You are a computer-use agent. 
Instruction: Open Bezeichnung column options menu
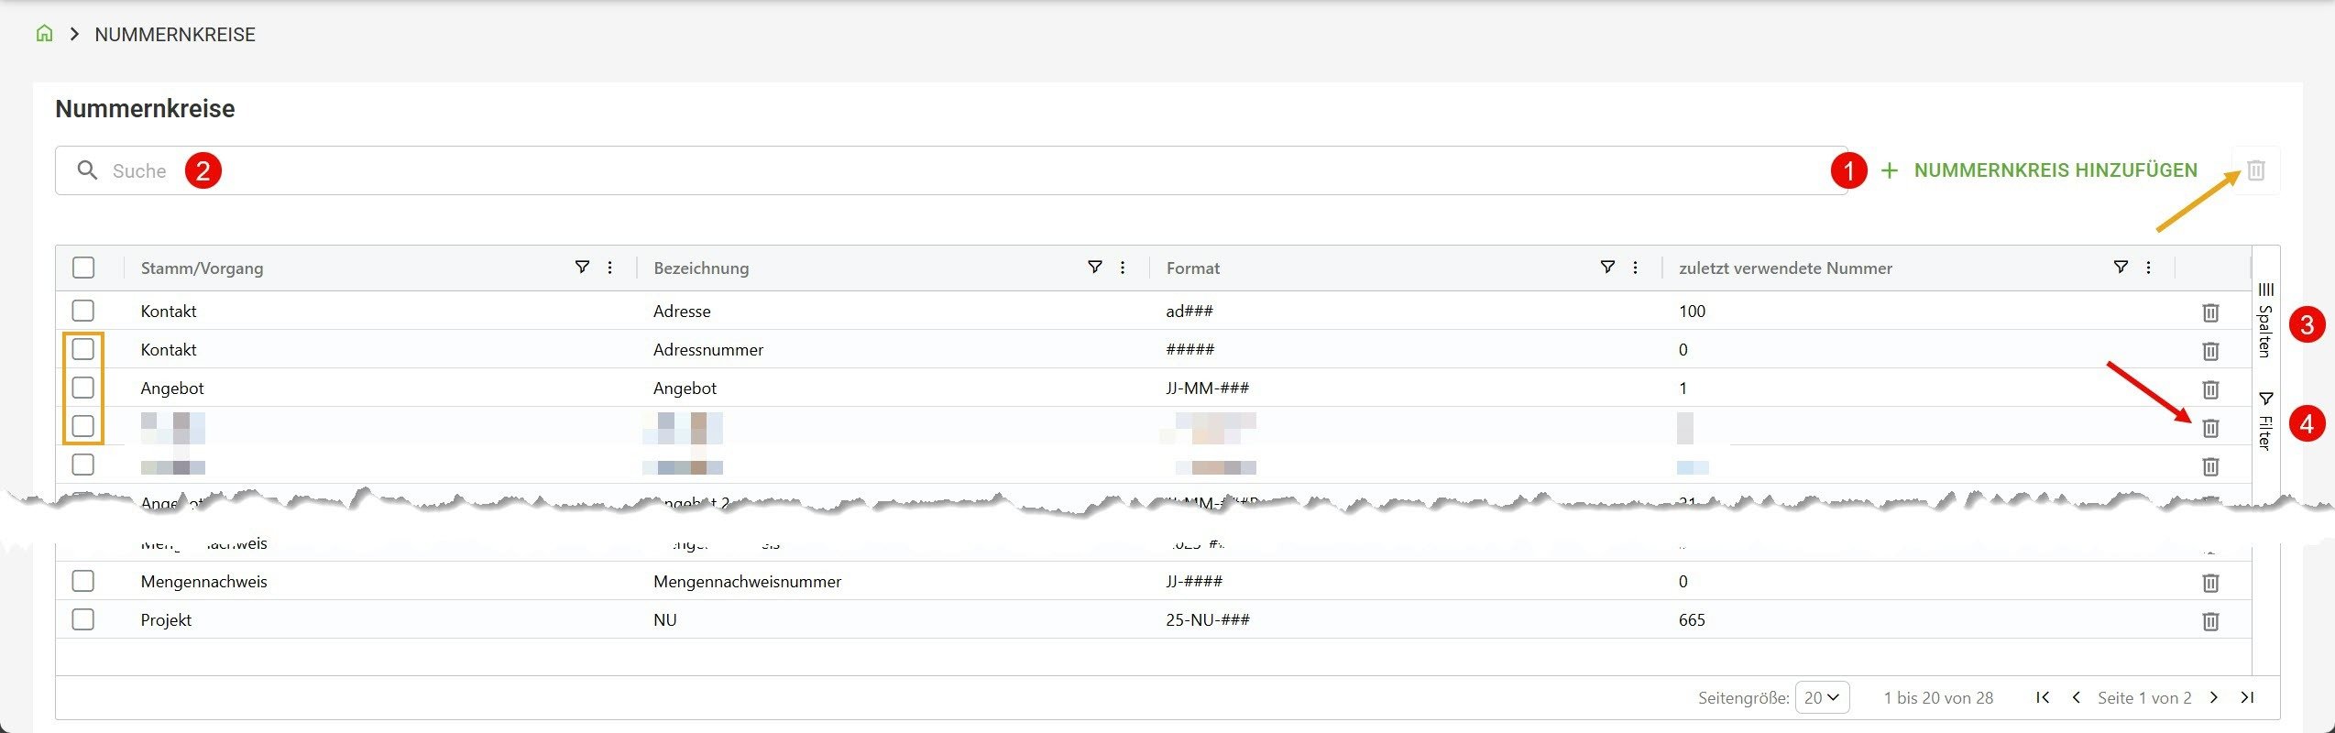click(1123, 268)
